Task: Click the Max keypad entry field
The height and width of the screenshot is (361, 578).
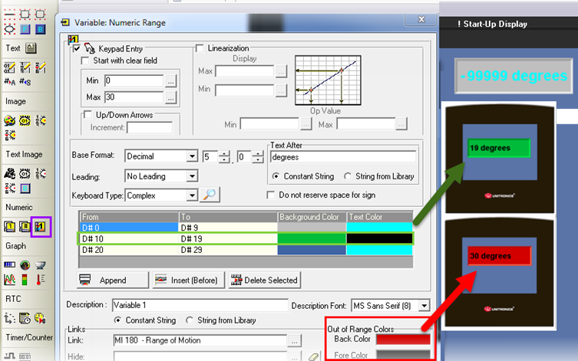Action: coord(134,97)
